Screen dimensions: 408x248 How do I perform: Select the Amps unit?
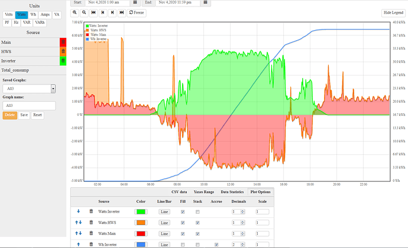tap(45, 15)
